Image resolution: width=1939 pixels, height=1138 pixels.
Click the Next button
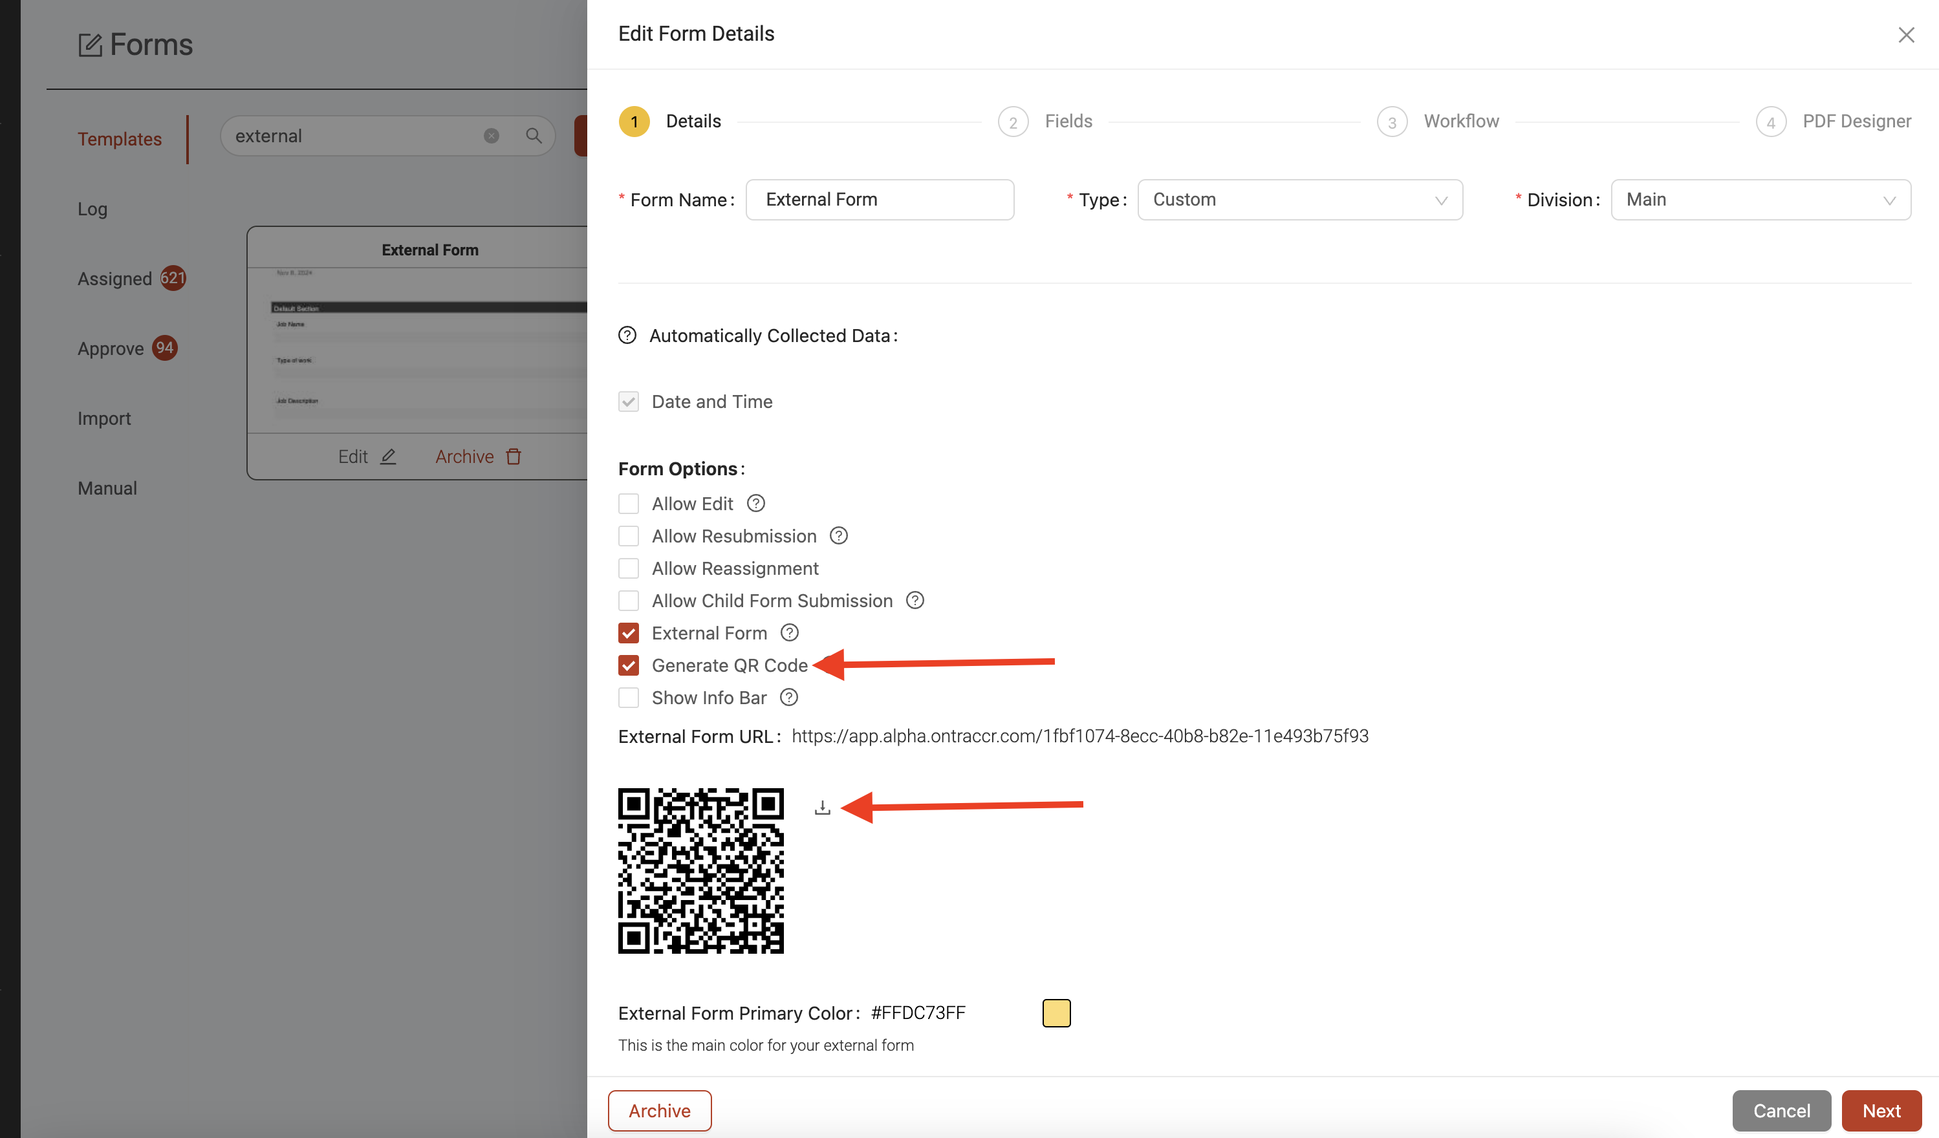coord(1881,1110)
